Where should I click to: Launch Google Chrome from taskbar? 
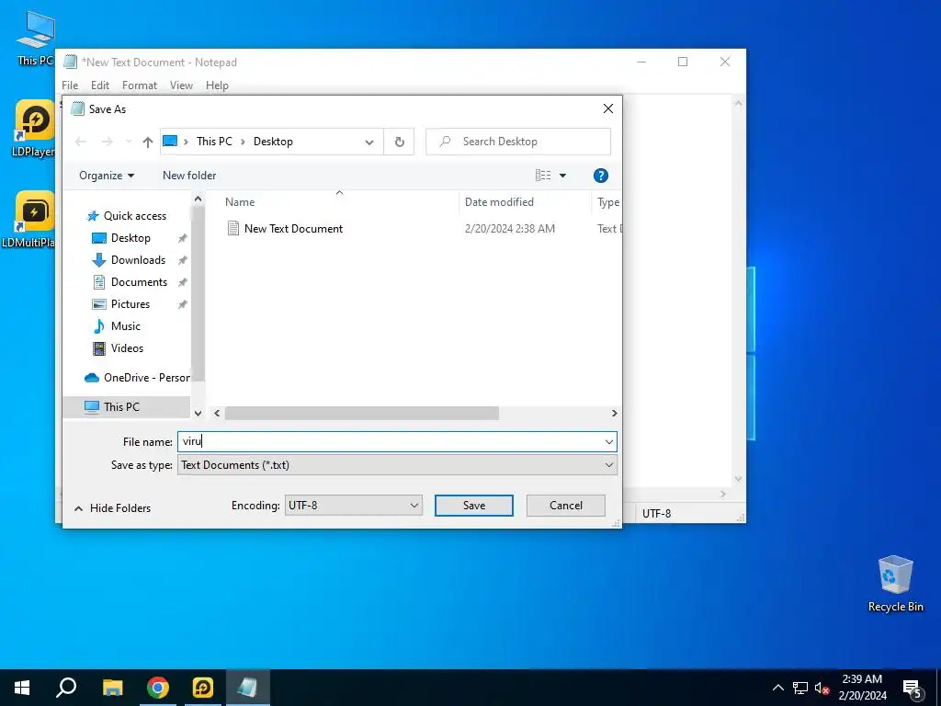coord(158,688)
